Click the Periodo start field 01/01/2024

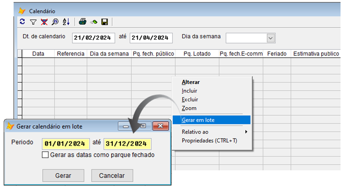coord(66,144)
